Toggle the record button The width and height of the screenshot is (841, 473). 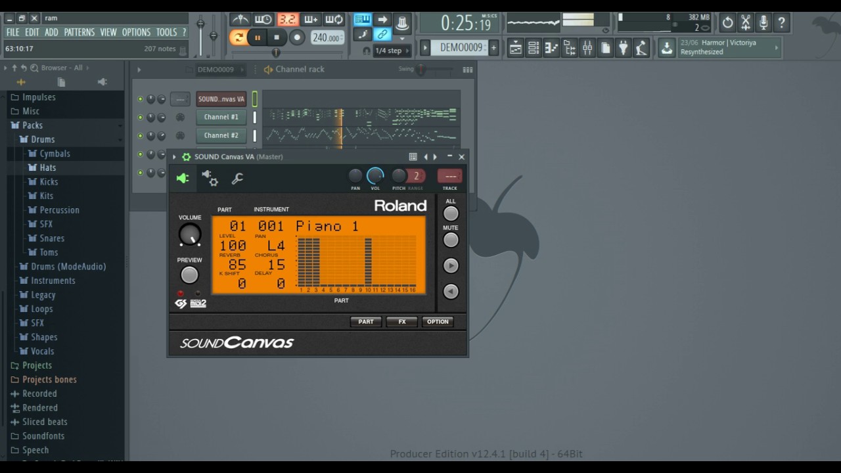click(297, 37)
